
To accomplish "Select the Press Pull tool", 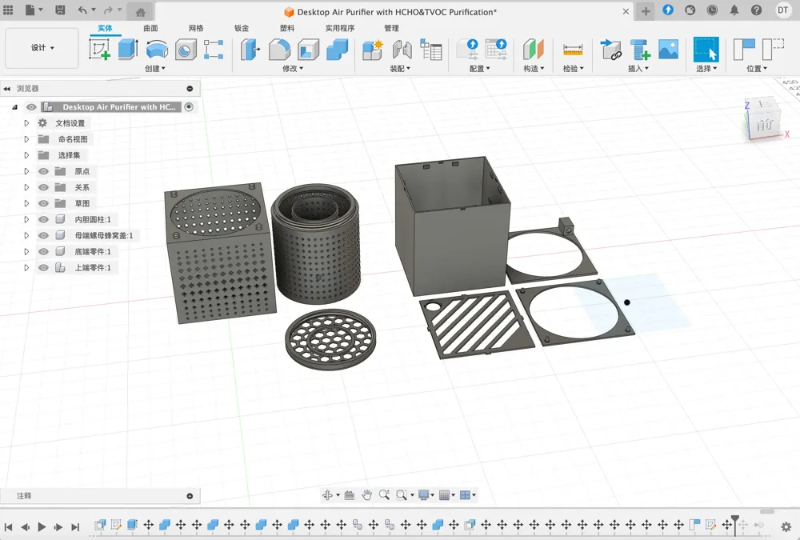I will pyautogui.click(x=250, y=50).
